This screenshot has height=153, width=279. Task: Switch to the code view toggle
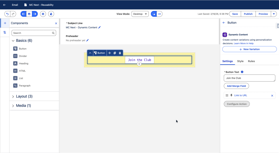coord(160,14)
